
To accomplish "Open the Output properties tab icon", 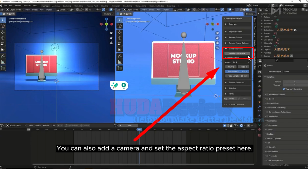I will tap(259, 77).
